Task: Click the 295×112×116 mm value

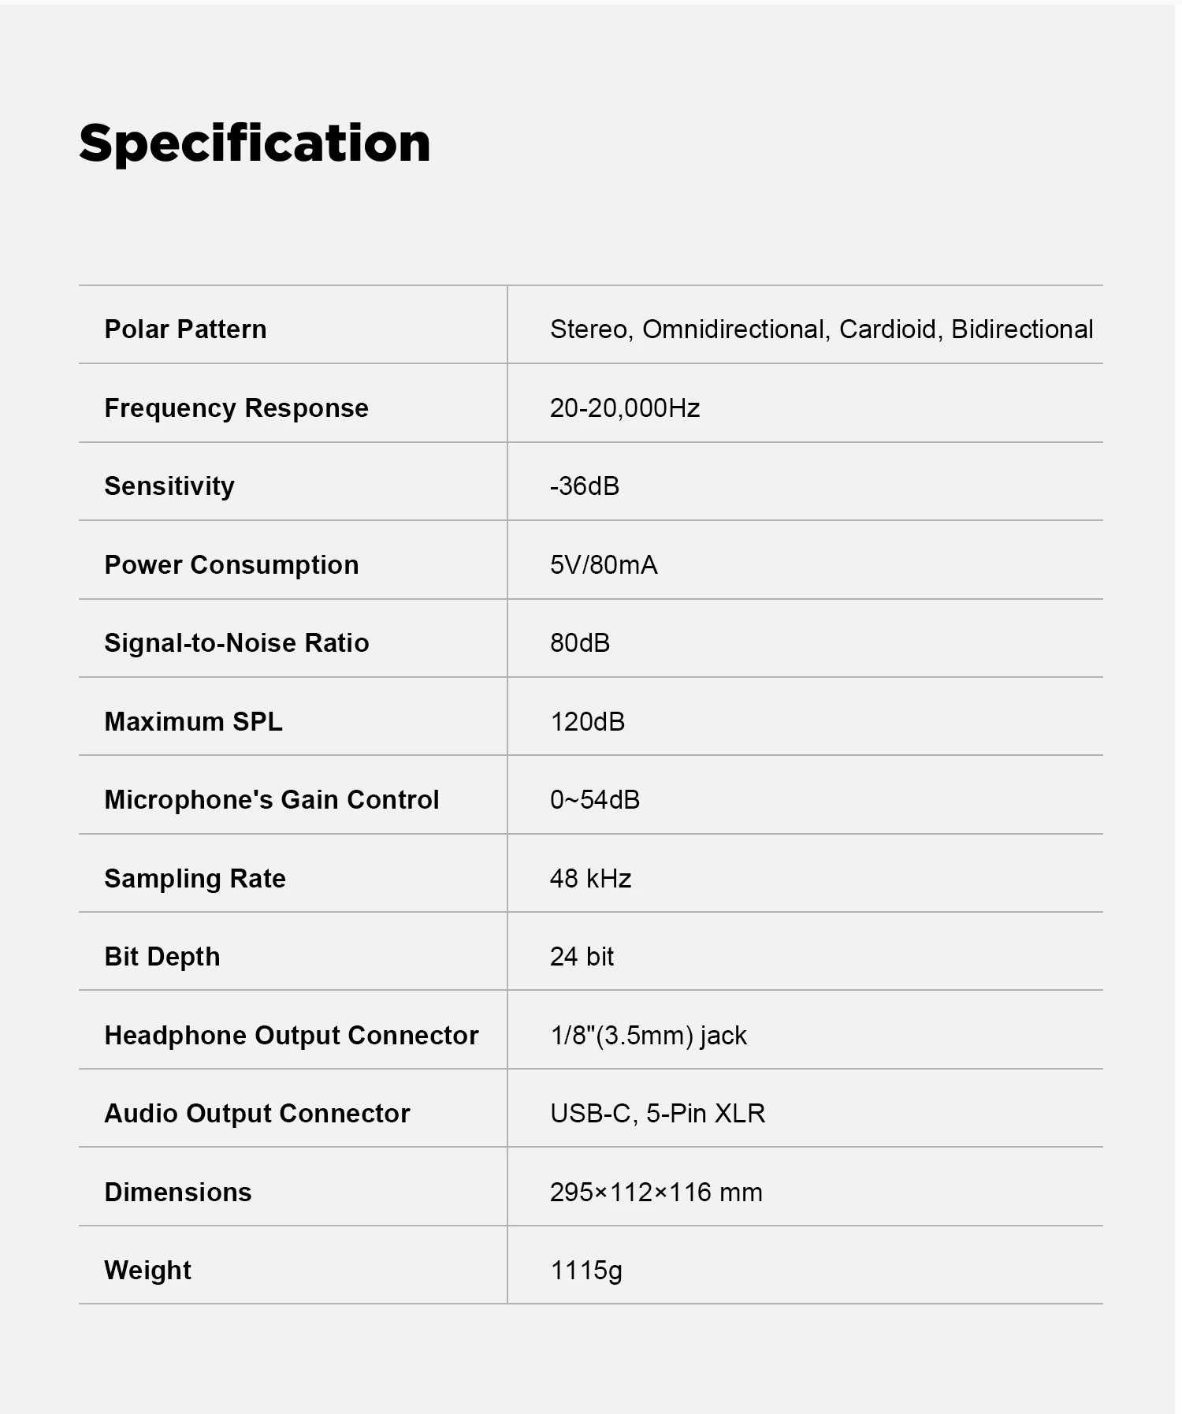Action: [x=656, y=1192]
